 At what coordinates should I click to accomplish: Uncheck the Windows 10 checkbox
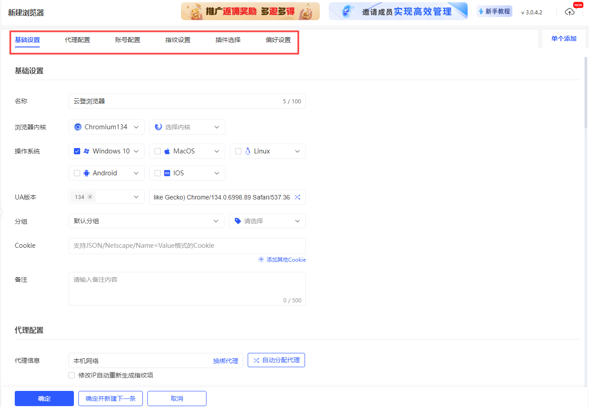pyautogui.click(x=77, y=151)
